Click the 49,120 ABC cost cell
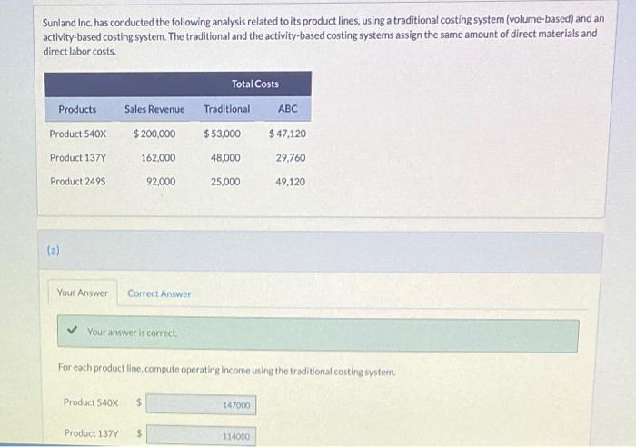This screenshot has width=636, height=447. (x=291, y=182)
